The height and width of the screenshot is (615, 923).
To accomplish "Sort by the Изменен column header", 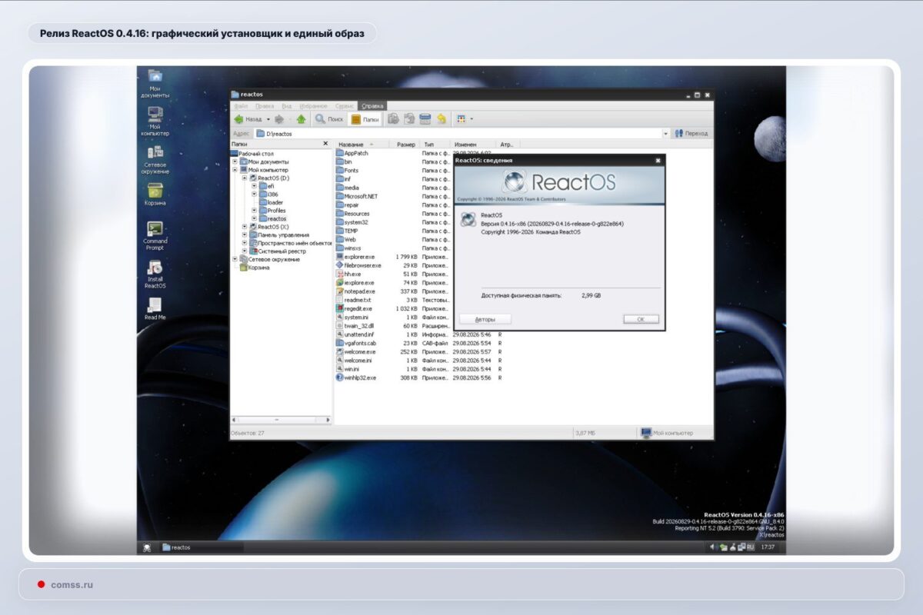I will click(474, 145).
